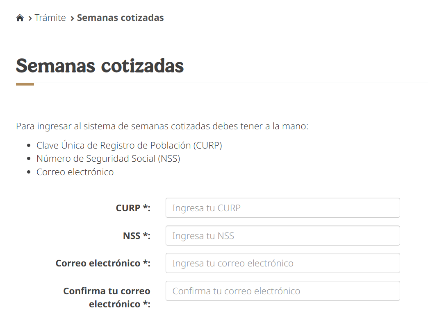Click the paragraph starting with "Para ingresar al sistema"

click(162, 126)
